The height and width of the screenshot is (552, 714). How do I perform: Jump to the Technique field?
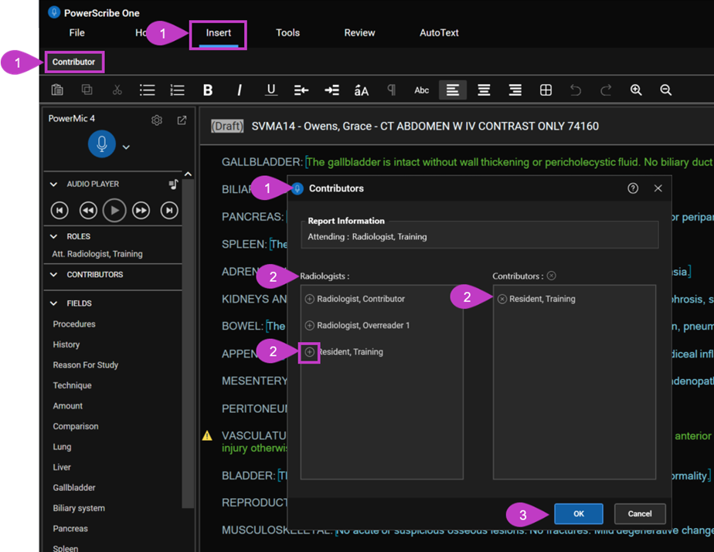73,385
